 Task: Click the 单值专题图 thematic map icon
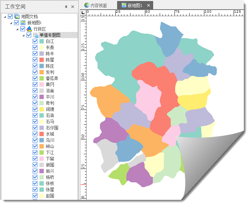(x=35, y=35)
